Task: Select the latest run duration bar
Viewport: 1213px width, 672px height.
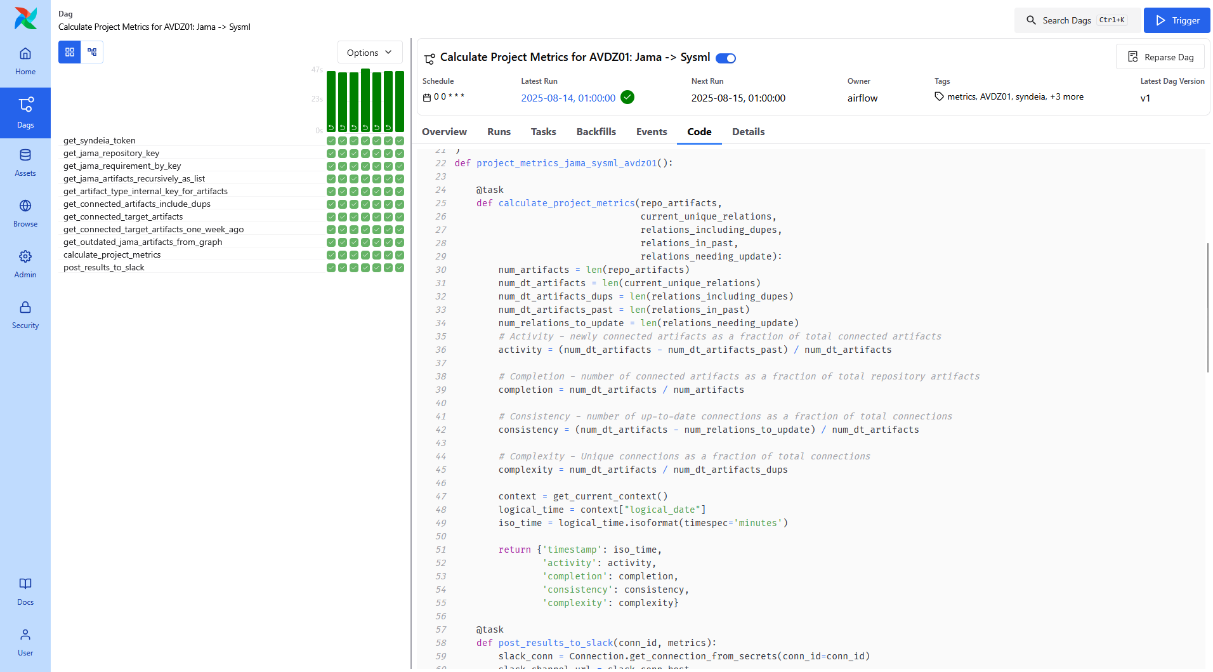Action: tap(400, 102)
